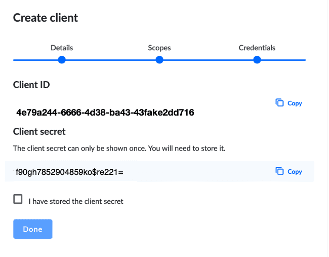Click the blue dot under Credentials
This screenshot has height=257, width=329.
click(257, 60)
